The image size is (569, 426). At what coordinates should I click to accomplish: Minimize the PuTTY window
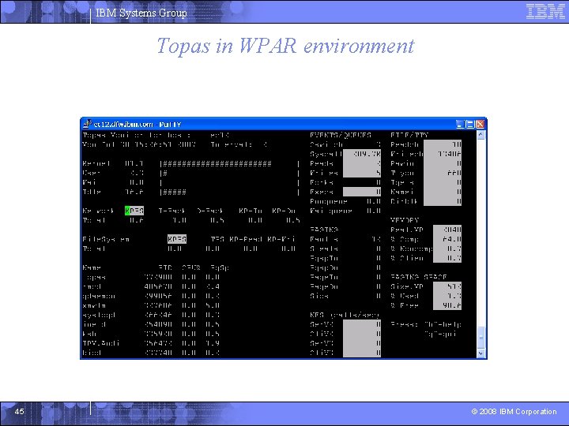(x=460, y=125)
